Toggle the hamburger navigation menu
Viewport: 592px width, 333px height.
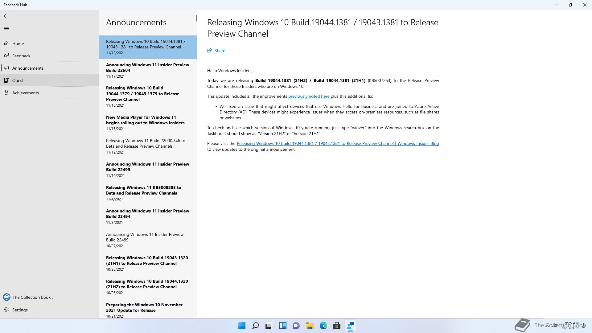(6, 29)
